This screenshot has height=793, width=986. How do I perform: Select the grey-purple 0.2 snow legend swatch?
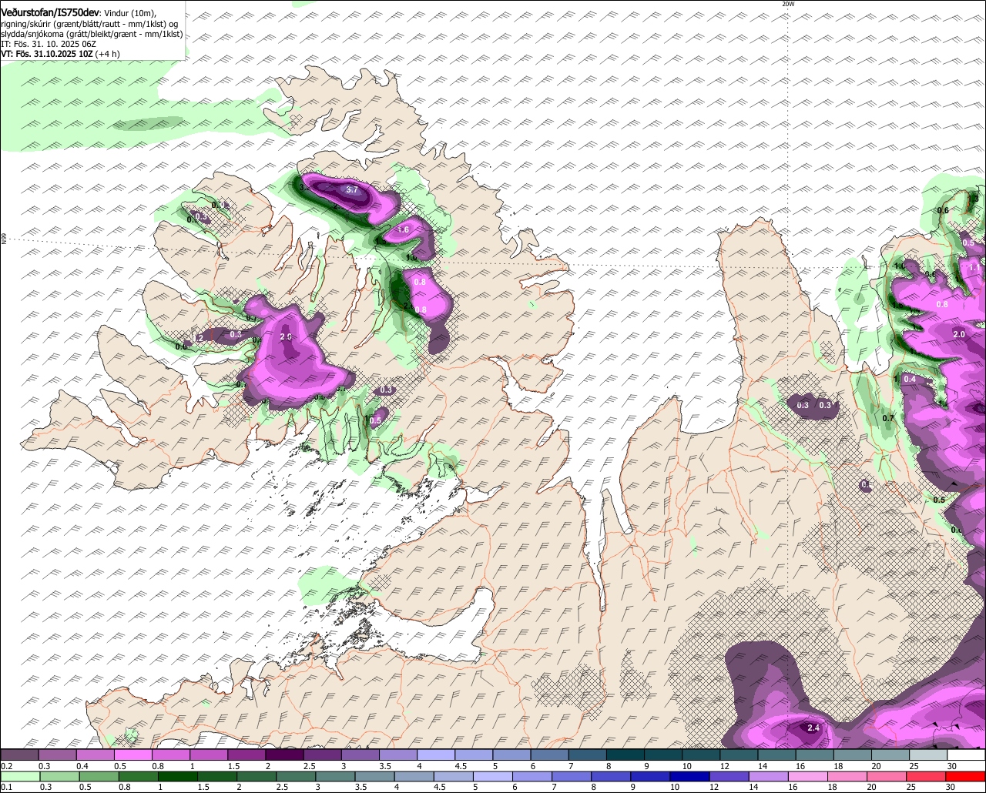19,755
